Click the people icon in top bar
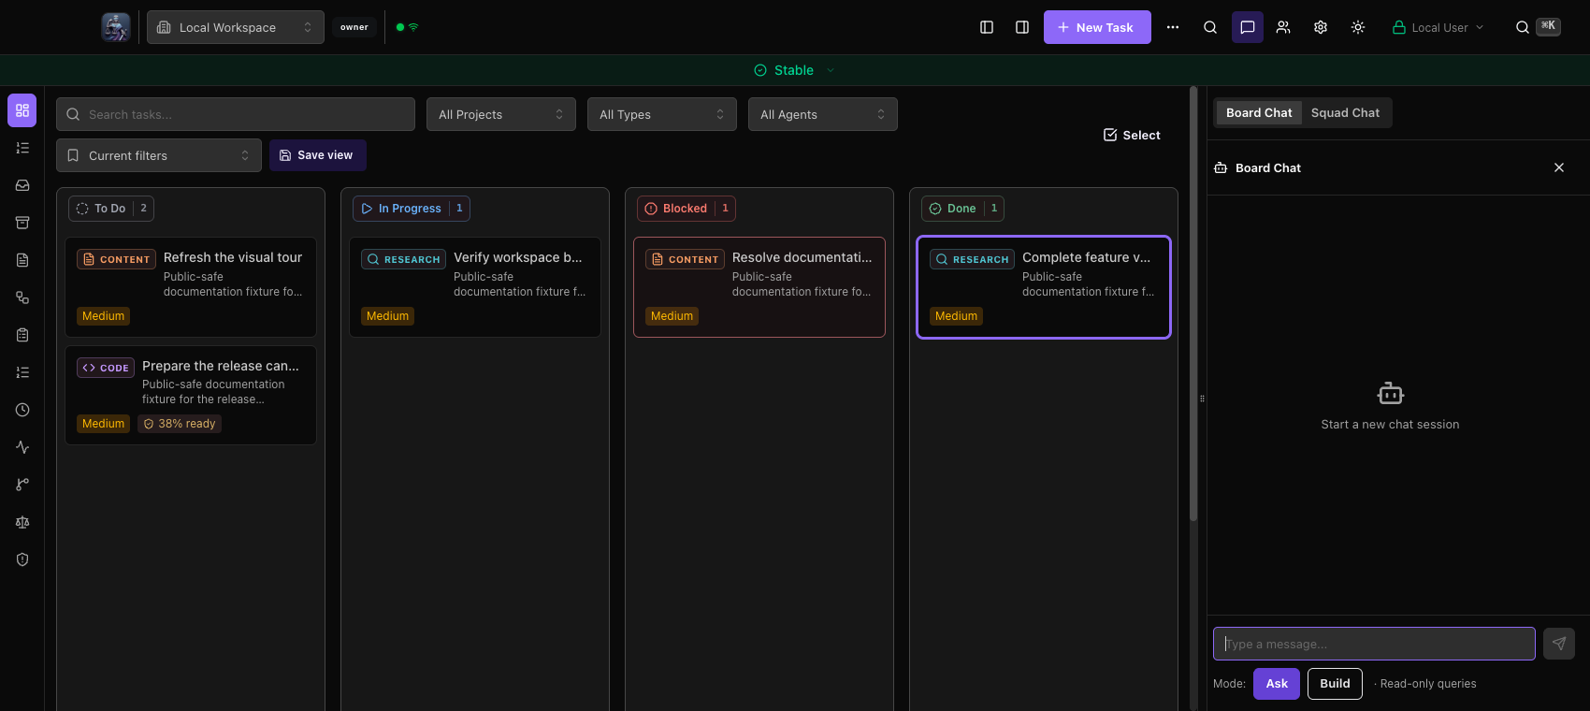The width and height of the screenshot is (1590, 711). coord(1283,27)
